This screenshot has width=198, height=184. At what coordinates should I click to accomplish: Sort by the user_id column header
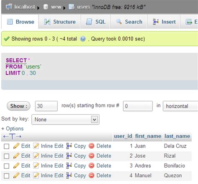click(x=123, y=136)
